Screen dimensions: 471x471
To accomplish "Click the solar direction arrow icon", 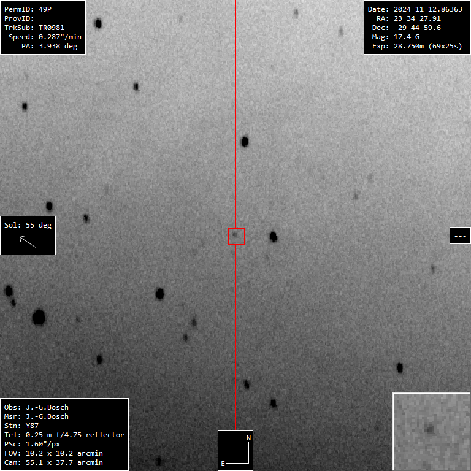I will point(28,242).
